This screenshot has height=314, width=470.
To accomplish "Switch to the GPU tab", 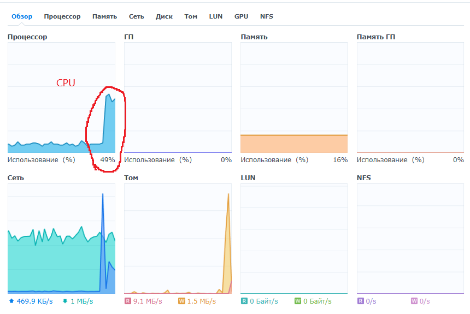I will [x=242, y=16].
